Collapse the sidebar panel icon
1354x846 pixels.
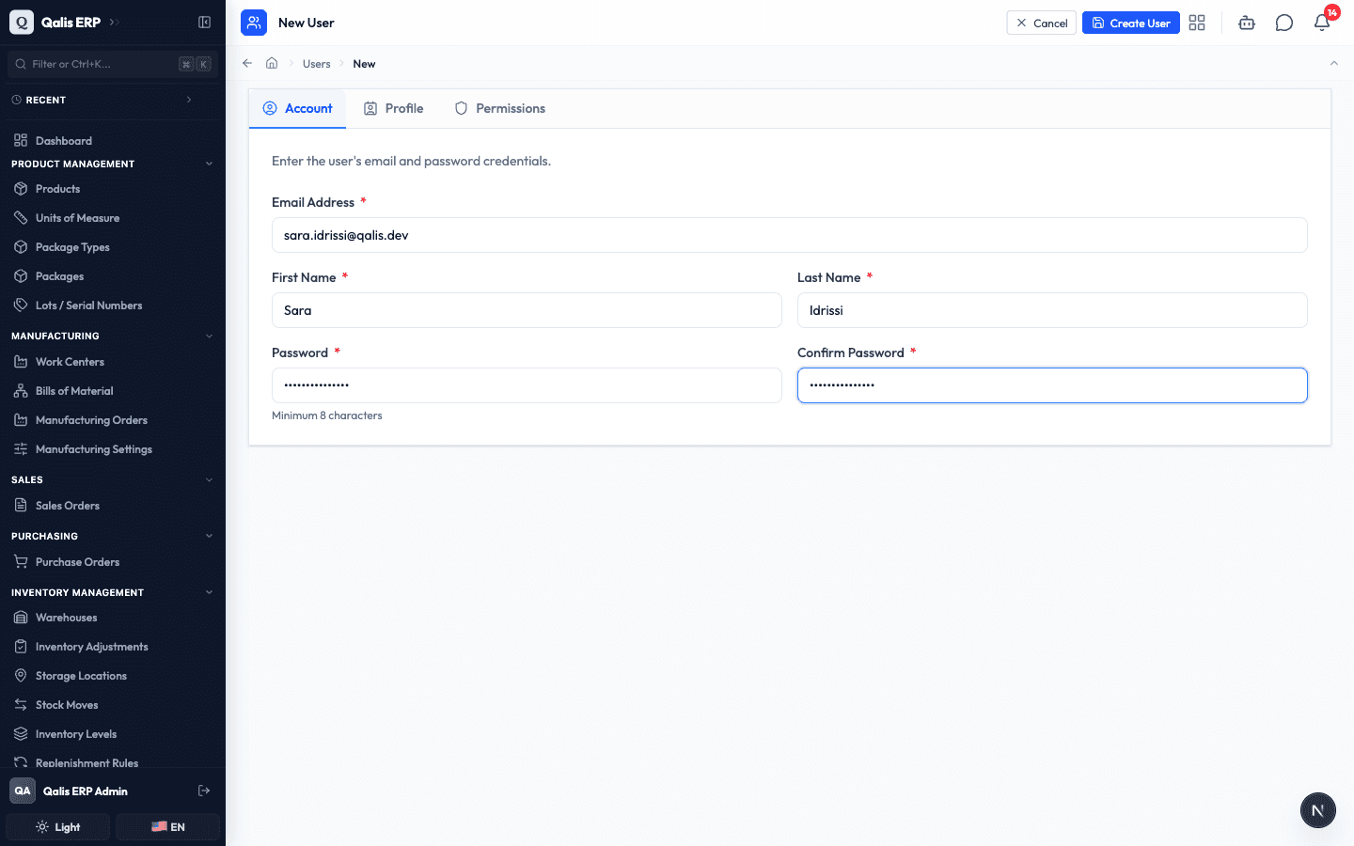click(204, 23)
